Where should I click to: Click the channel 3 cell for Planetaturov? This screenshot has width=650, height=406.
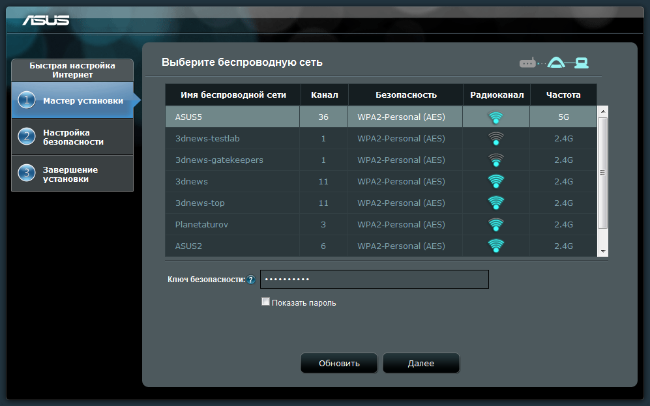point(323,225)
